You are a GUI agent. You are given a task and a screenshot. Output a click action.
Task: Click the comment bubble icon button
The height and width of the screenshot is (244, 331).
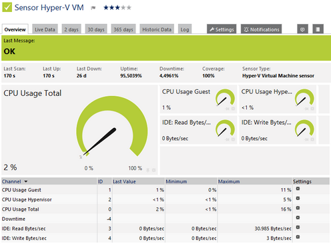coord(302,29)
